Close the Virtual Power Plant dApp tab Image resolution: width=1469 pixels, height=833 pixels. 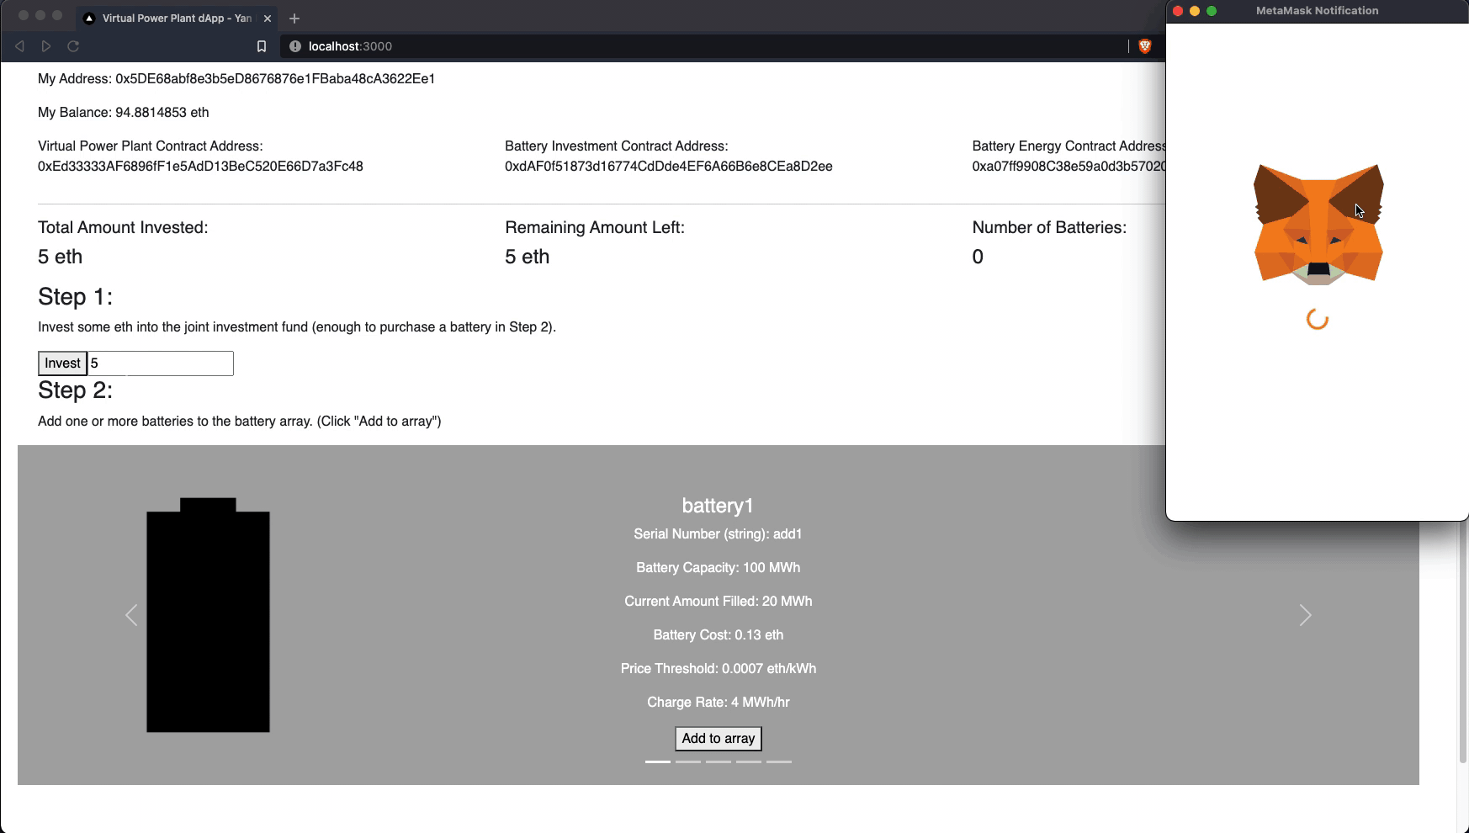click(268, 19)
